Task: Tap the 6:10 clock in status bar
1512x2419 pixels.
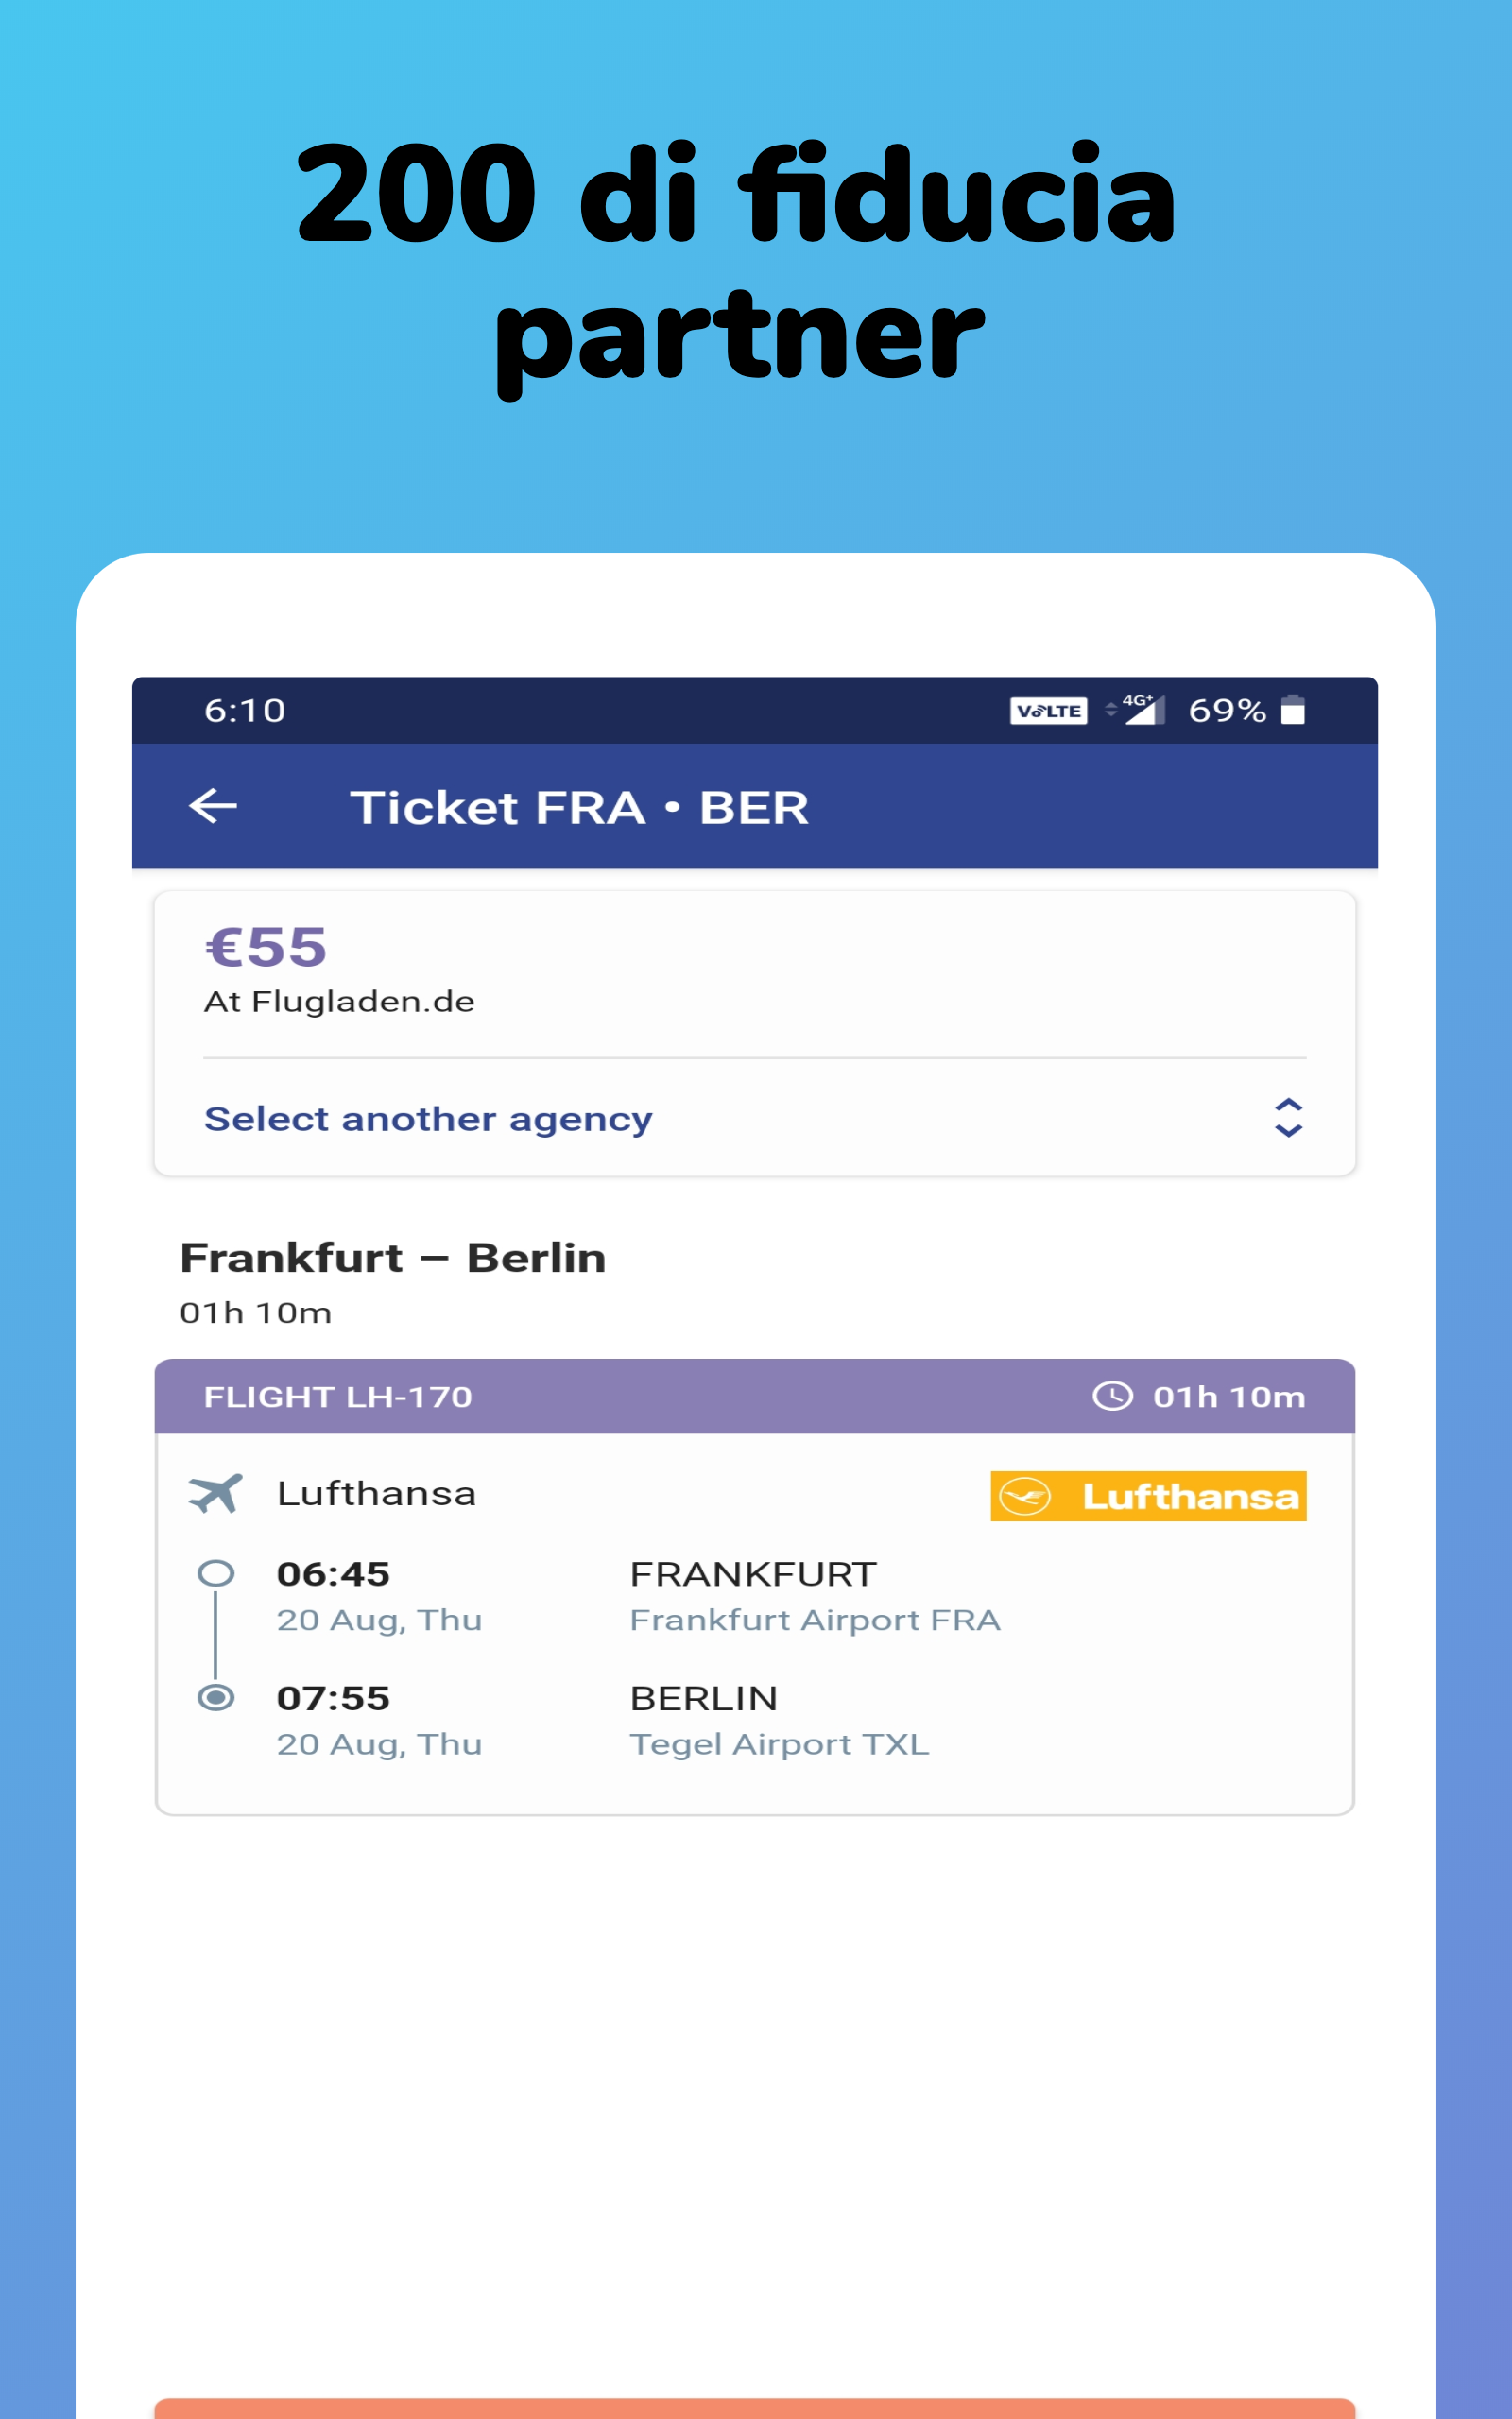Action: [245, 711]
